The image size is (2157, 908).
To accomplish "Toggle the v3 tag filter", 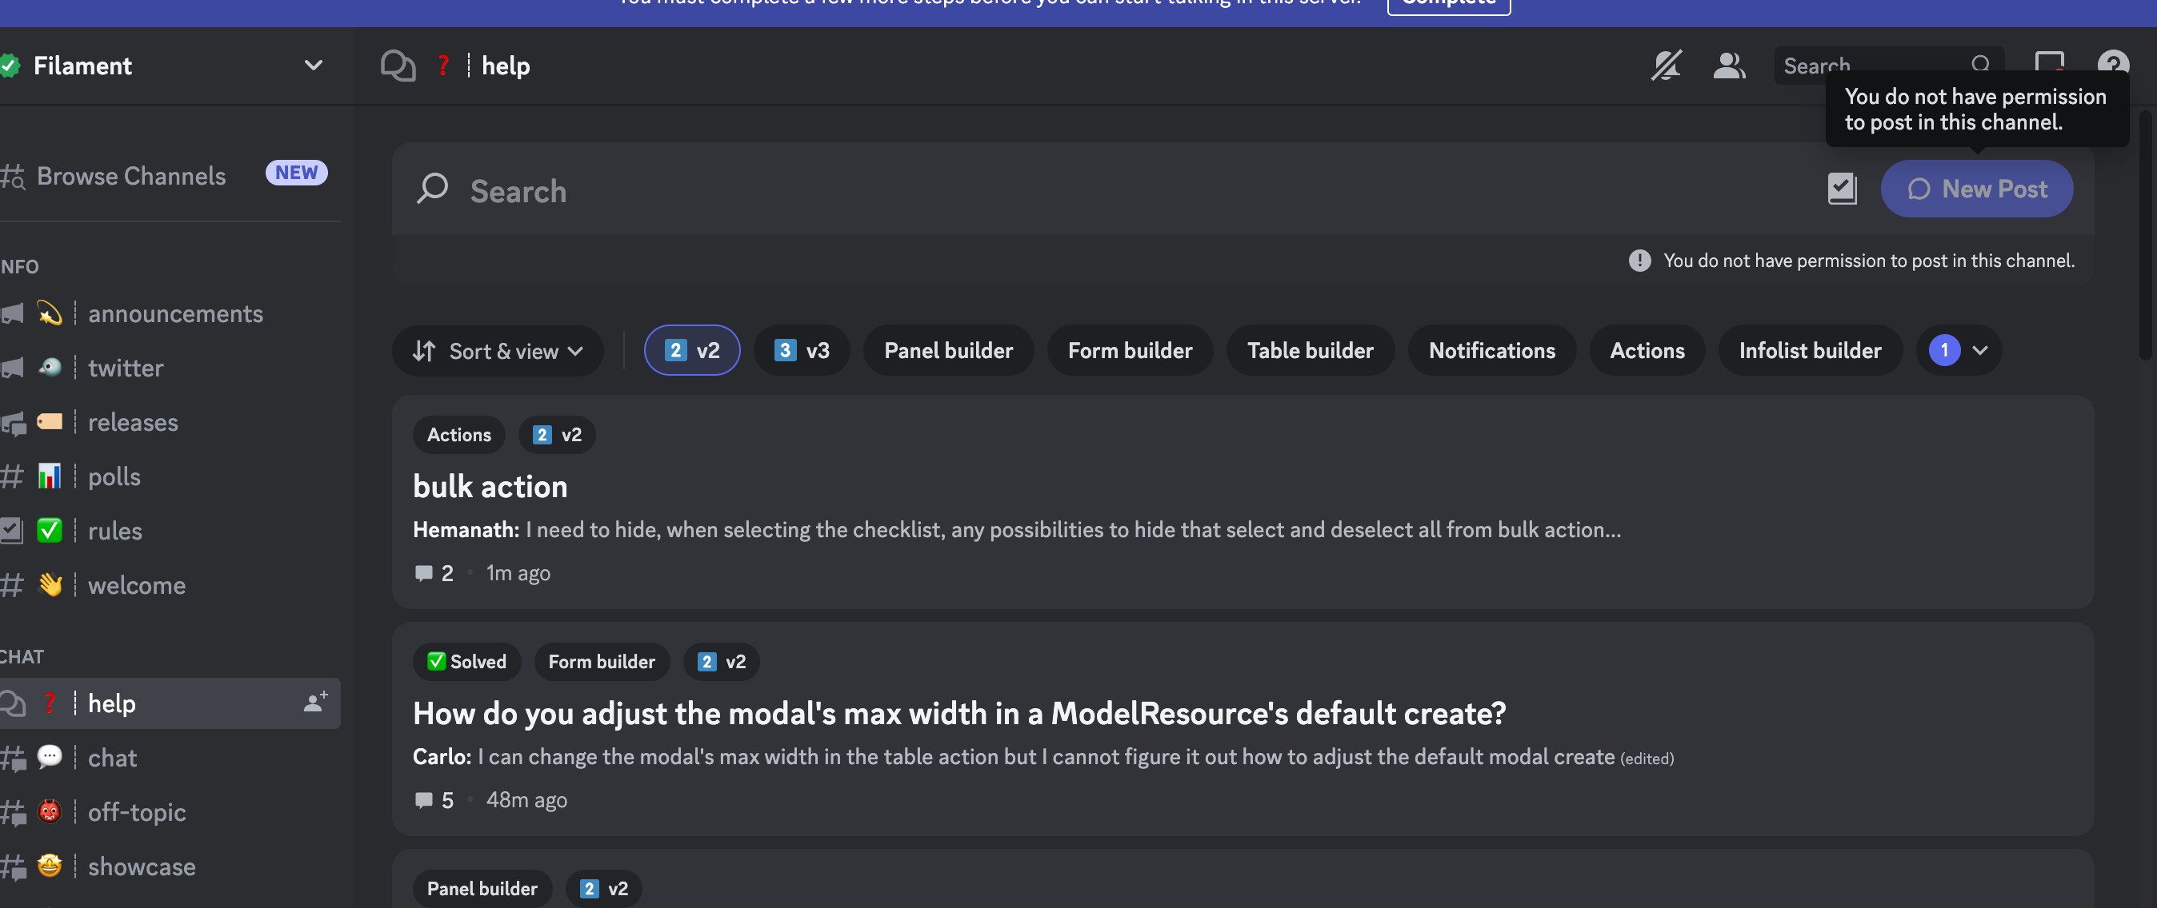I will [802, 351].
